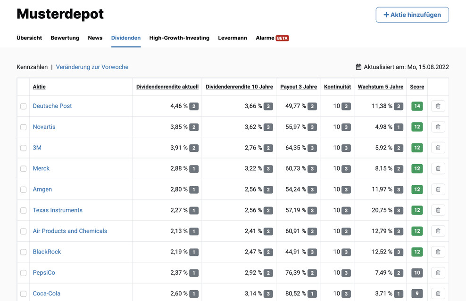The image size is (466, 301).
Task: Delete the Deutsche Post row via trash icon
Action: (438, 106)
